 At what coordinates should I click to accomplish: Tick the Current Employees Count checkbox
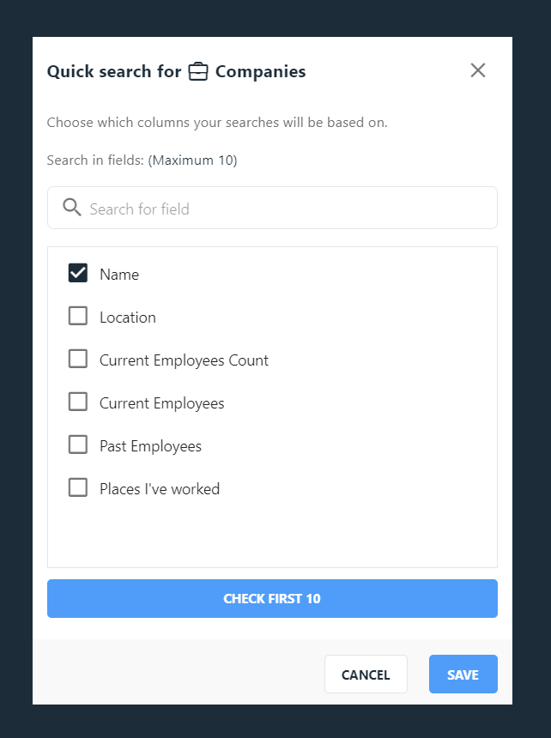pos(78,359)
